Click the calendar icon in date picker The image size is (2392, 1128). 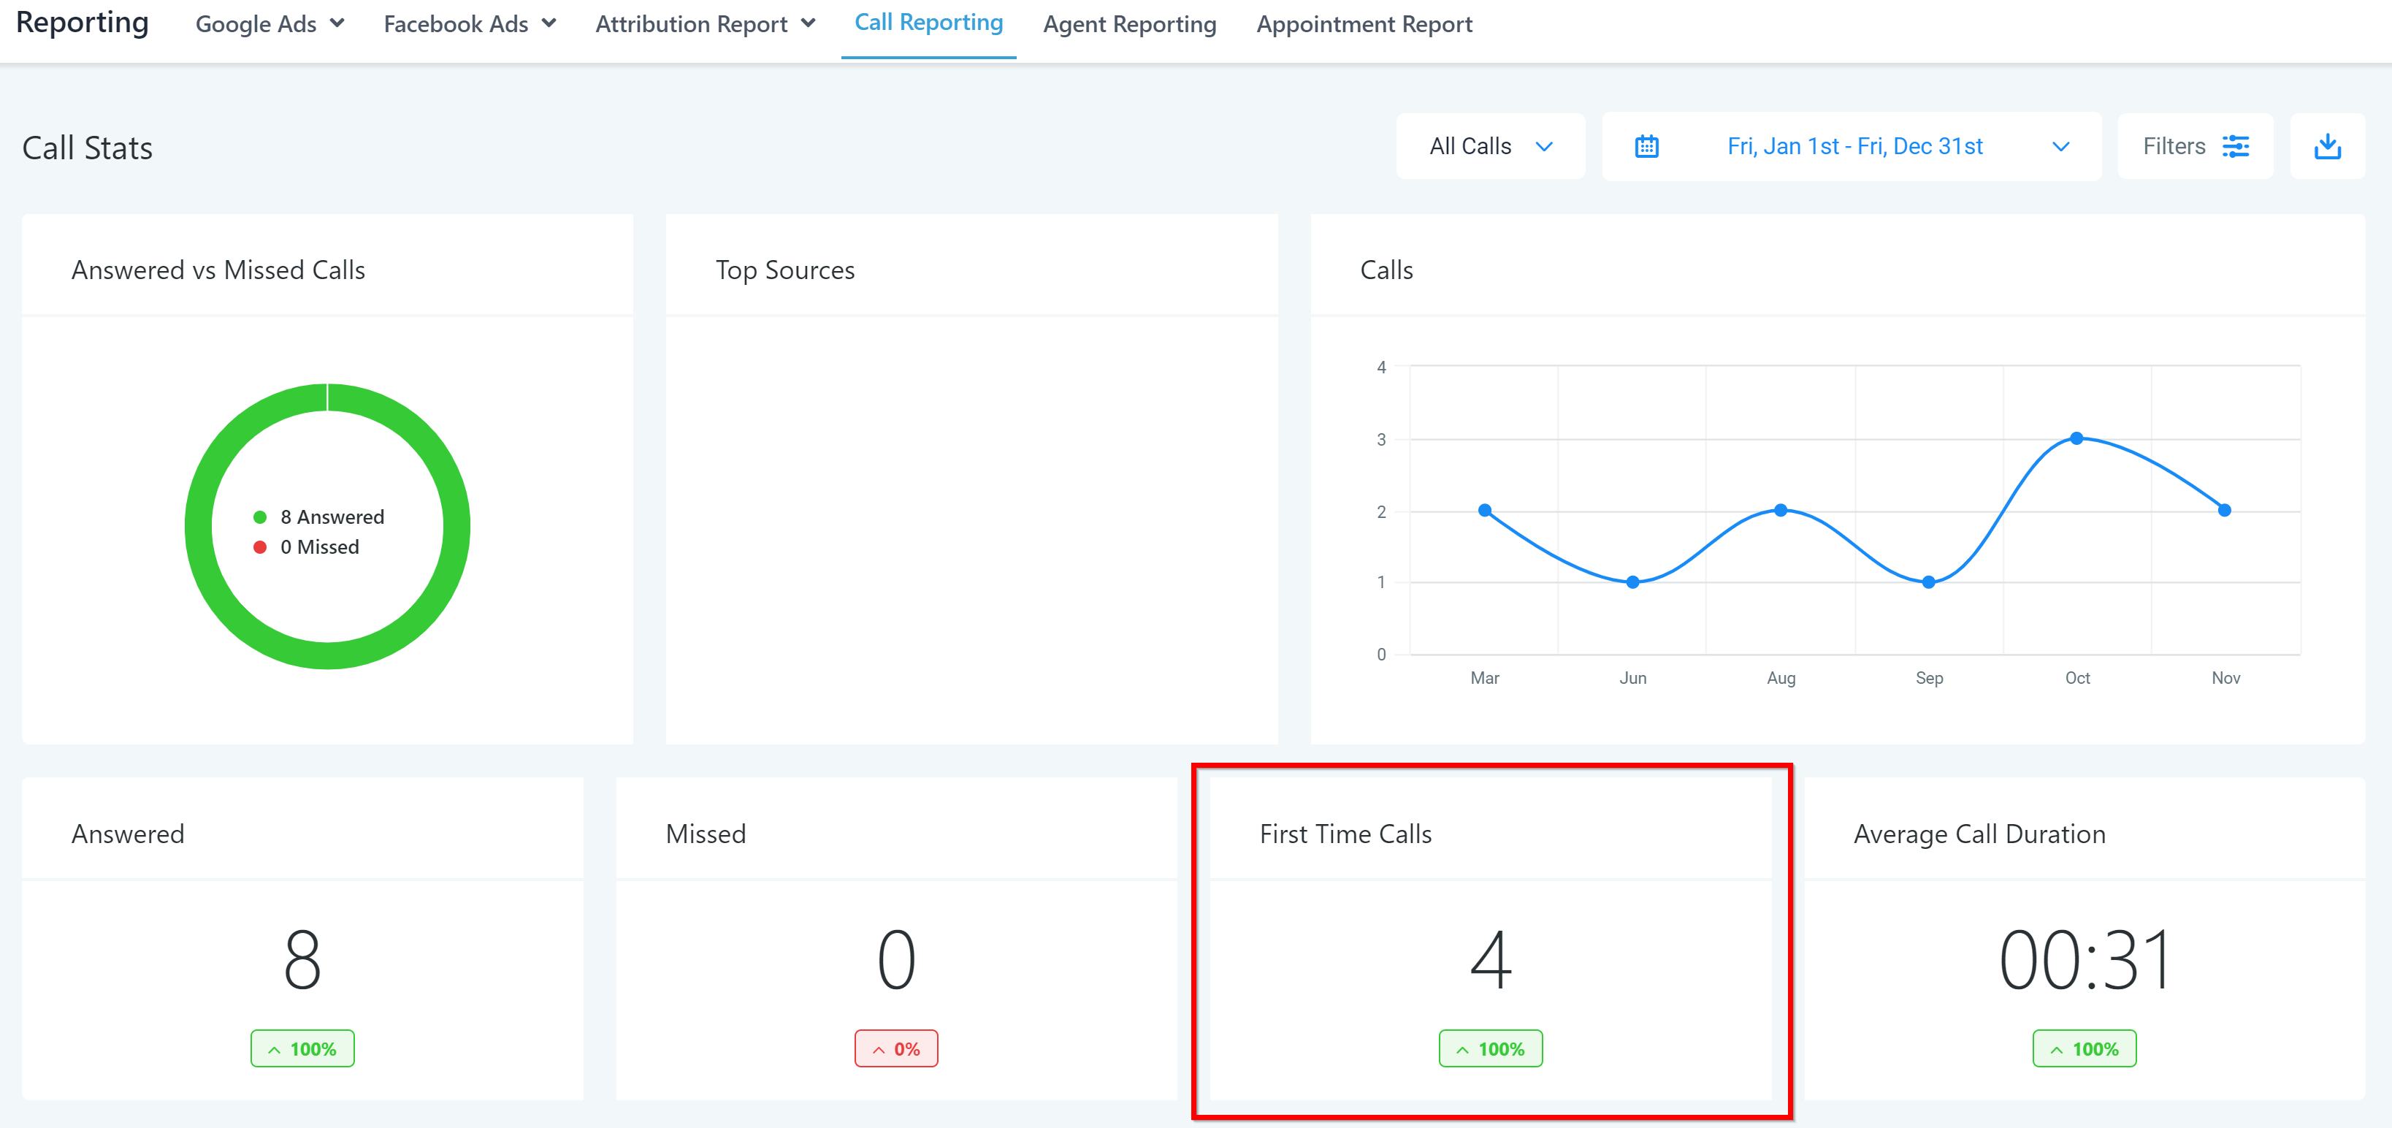click(1646, 147)
